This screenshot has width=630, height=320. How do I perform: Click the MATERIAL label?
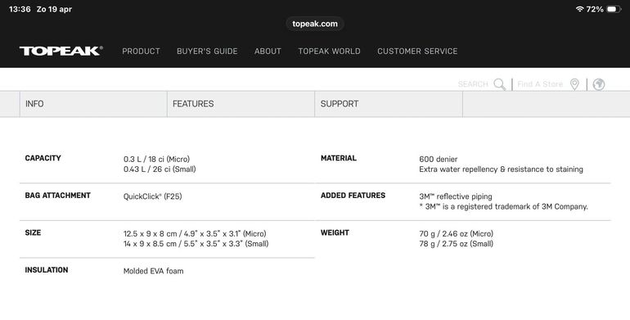pyautogui.click(x=339, y=158)
